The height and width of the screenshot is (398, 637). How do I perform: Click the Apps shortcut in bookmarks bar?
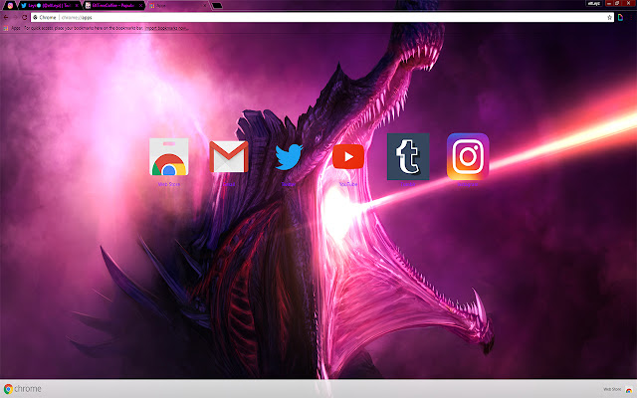tap(12, 28)
